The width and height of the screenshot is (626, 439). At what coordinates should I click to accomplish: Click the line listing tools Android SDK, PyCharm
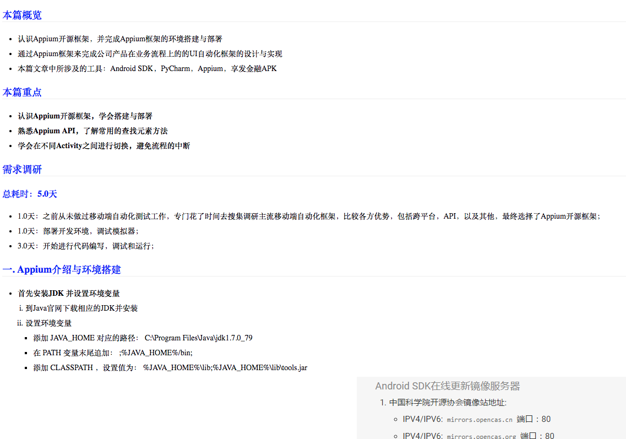pos(147,68)
